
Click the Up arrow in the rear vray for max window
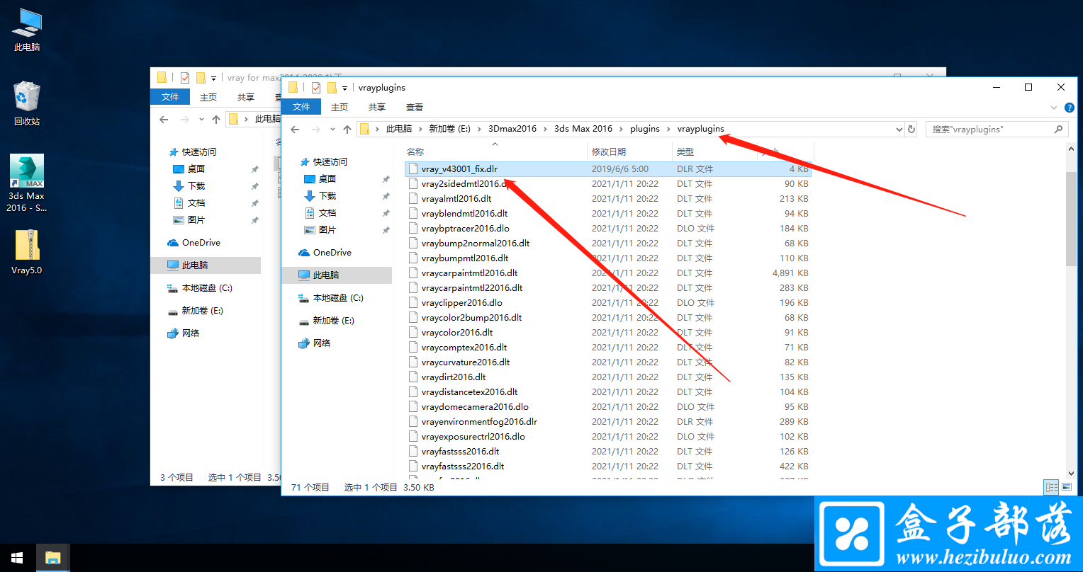tap(216, 119)
